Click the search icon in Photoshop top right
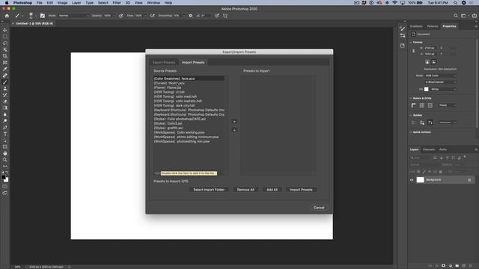The image size is (479, 269). (456, 16)
